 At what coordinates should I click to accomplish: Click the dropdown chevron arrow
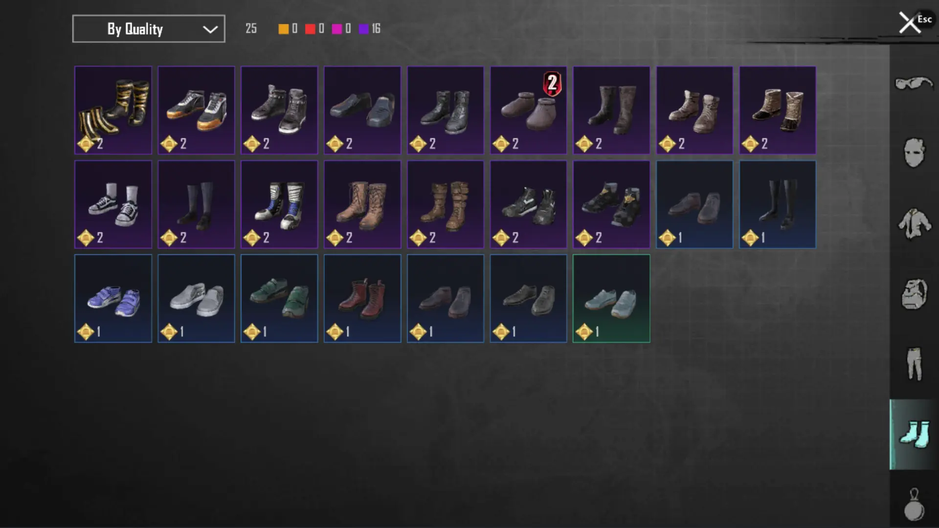pyautogui.click(x=210, y=29)
